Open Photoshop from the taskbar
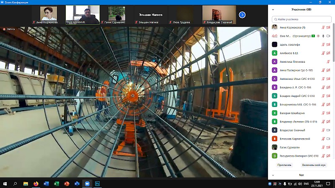The width and height of the screenshot is (335, 188). (x=98, y=183)
